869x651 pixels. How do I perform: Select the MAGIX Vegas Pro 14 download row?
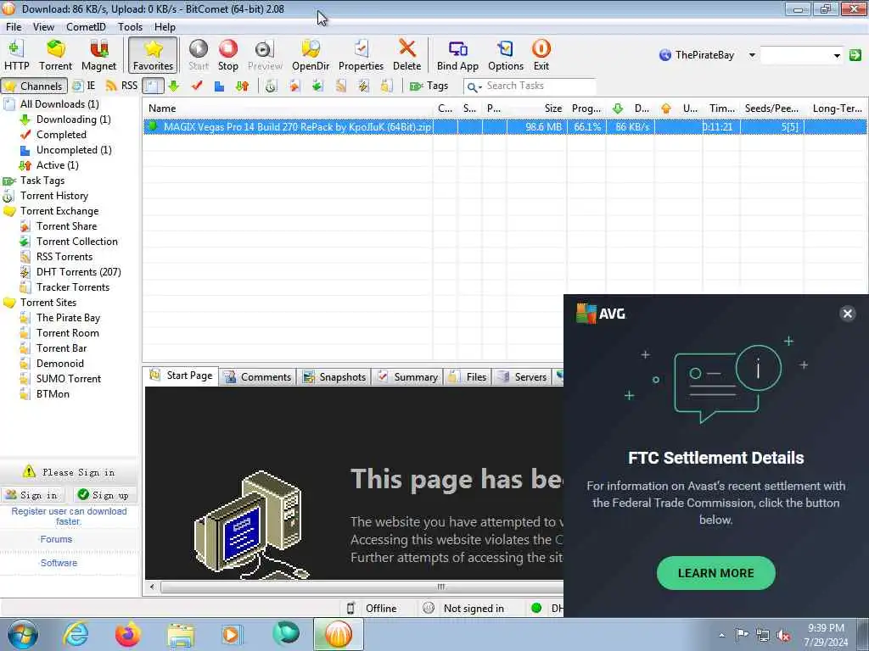click(504, 127)
